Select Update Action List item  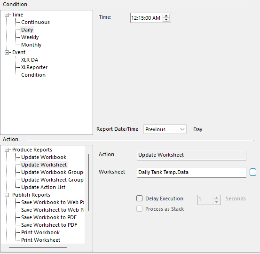point(43,187)
